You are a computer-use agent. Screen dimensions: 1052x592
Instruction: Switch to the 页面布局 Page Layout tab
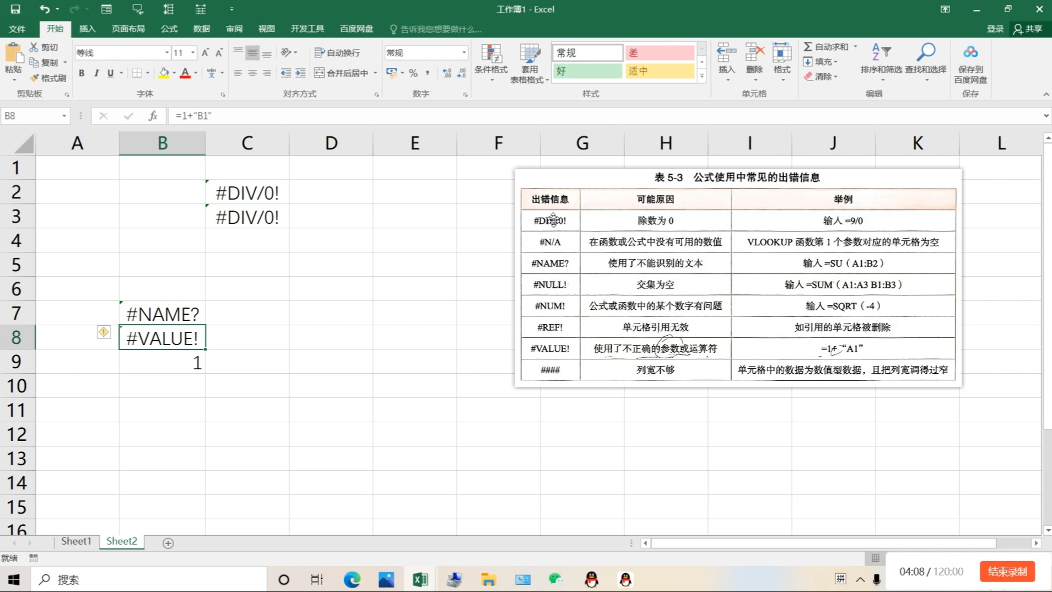click(128, 29)
